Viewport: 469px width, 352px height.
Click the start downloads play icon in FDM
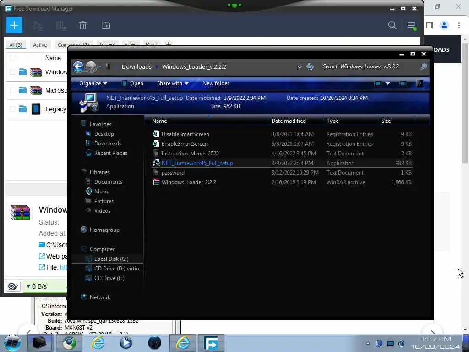(38, 26)
